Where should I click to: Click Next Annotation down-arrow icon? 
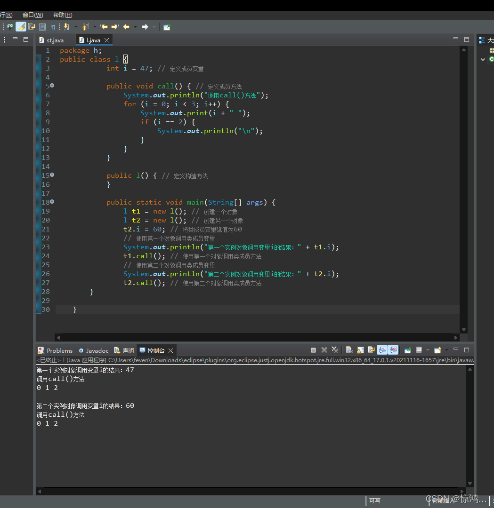[67, 27]
